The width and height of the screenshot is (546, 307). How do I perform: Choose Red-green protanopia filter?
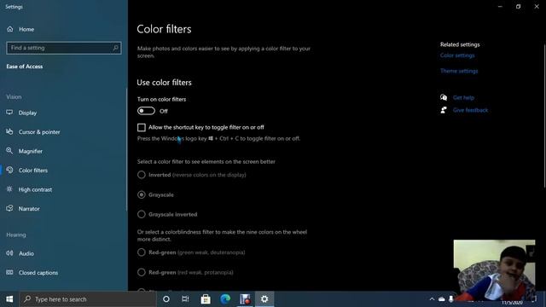(142, 272)
